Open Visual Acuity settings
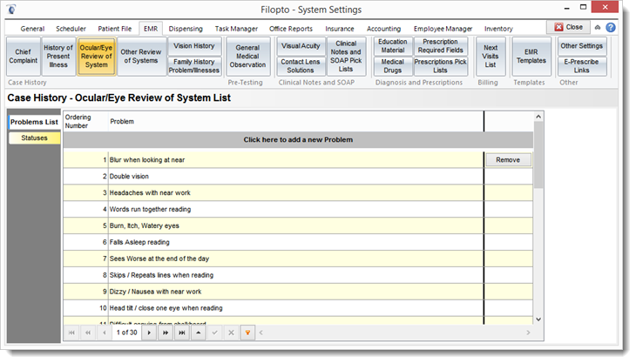 click(301, 46)
